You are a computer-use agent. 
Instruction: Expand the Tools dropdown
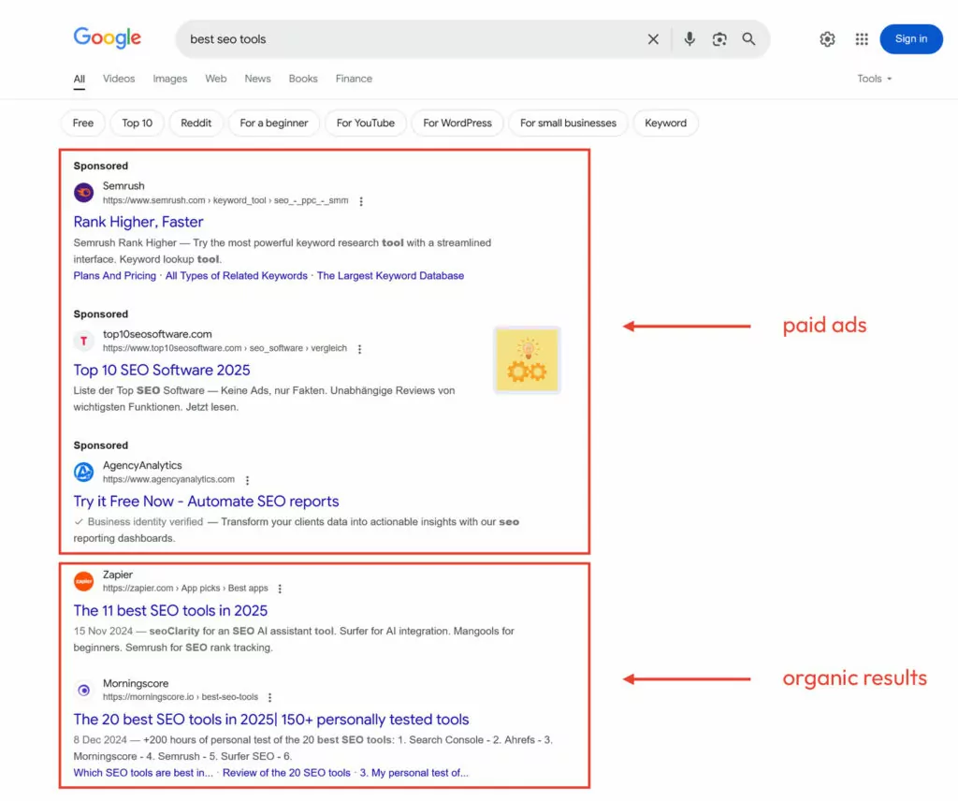pos(875,79)
